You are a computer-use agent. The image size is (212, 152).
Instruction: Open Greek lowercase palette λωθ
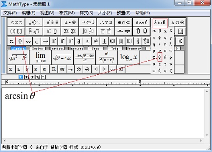coord(160,23)
